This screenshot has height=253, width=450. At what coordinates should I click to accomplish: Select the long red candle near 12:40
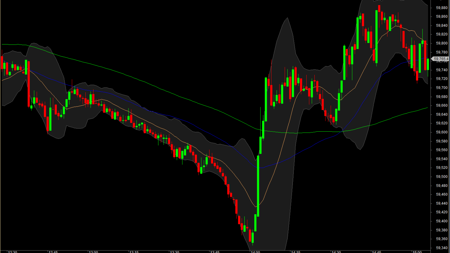point(29,84)
